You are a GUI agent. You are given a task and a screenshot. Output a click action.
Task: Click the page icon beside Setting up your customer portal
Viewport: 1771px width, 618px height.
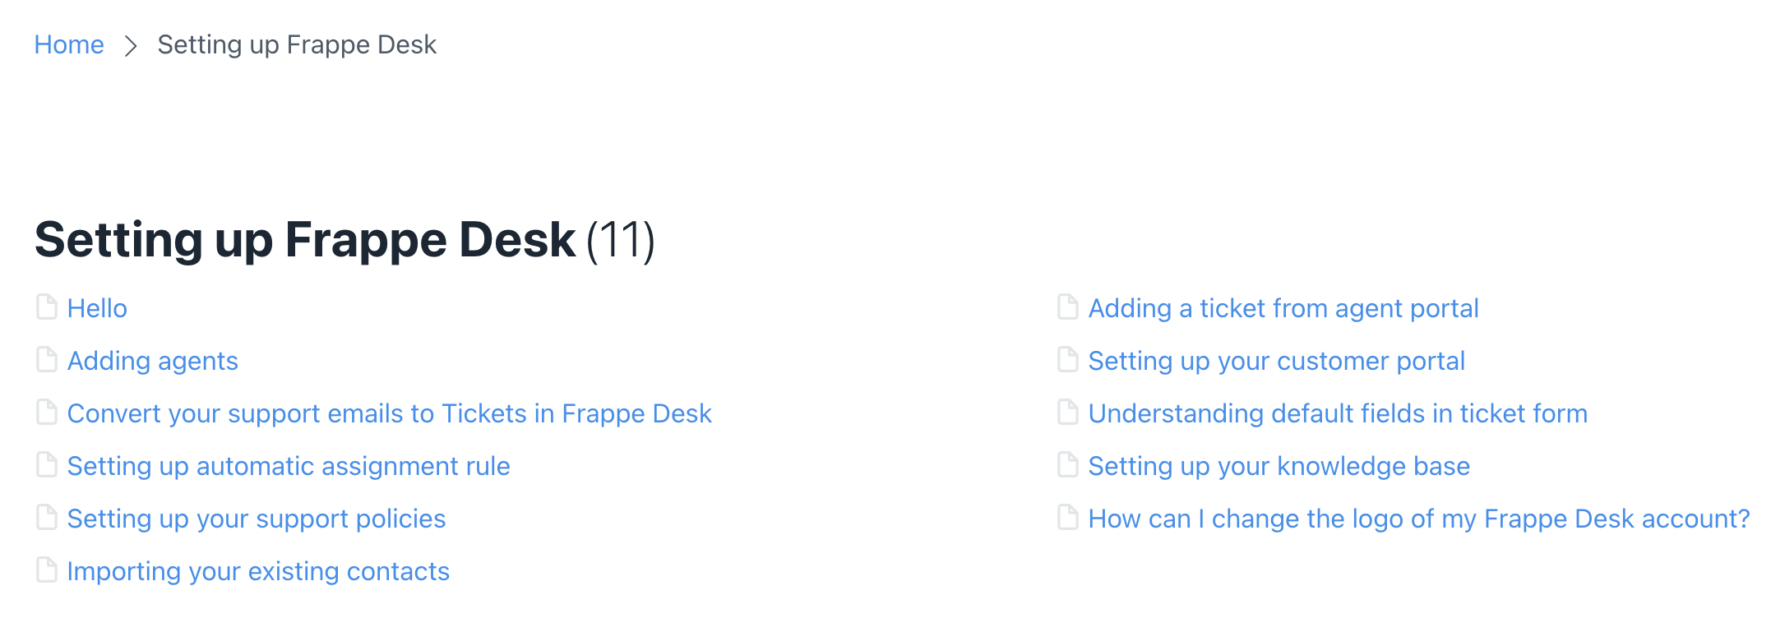point(1066,360)
